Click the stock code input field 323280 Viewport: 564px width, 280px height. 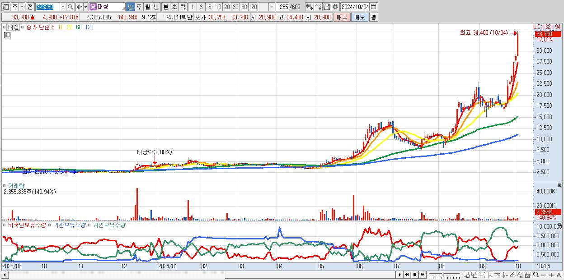pyautogui.click(x=47, y=7)
